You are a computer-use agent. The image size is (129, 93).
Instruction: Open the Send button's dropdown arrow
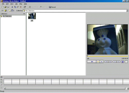tap(46, 7)
